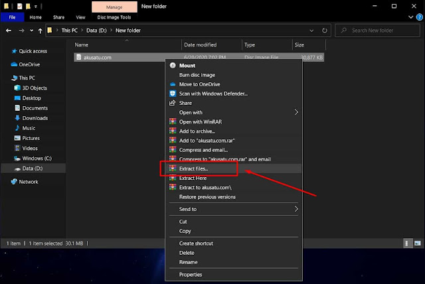Open Desktop in the navigation pane
The height and width of the screenshot is (284, 425).
point(33,98)
